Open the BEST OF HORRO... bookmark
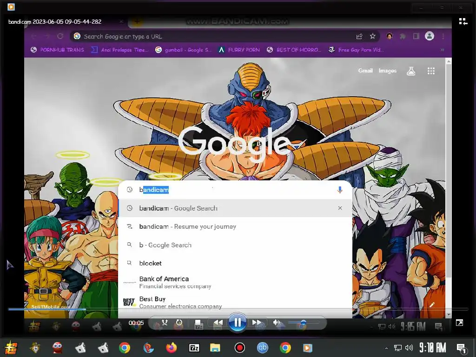 click(294, 50)
